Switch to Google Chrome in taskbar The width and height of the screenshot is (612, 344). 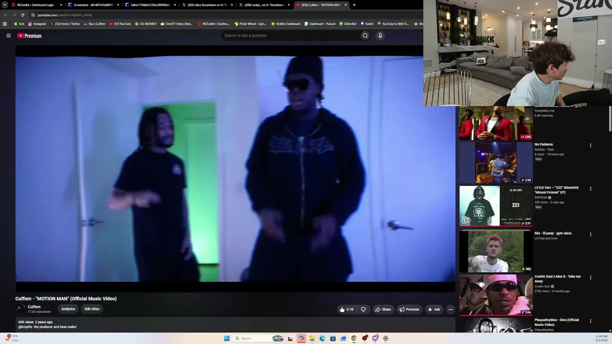[x=354, y=338]
